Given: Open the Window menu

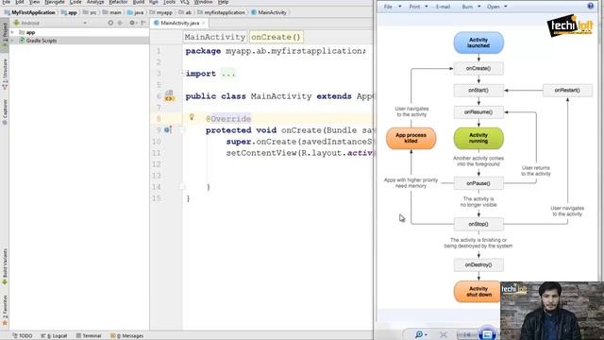Looking at the screenshot, I should click(203, 2).
